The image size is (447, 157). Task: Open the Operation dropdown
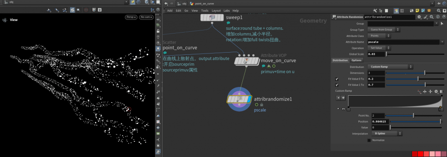tap(379, 48)
